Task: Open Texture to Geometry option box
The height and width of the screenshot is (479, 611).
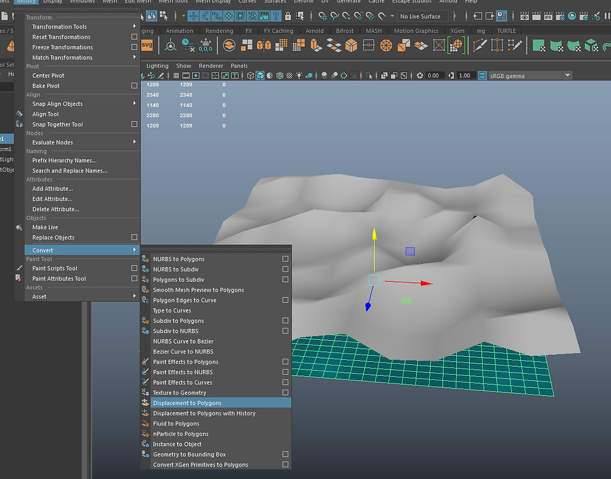Action: (x=286, y=392)
